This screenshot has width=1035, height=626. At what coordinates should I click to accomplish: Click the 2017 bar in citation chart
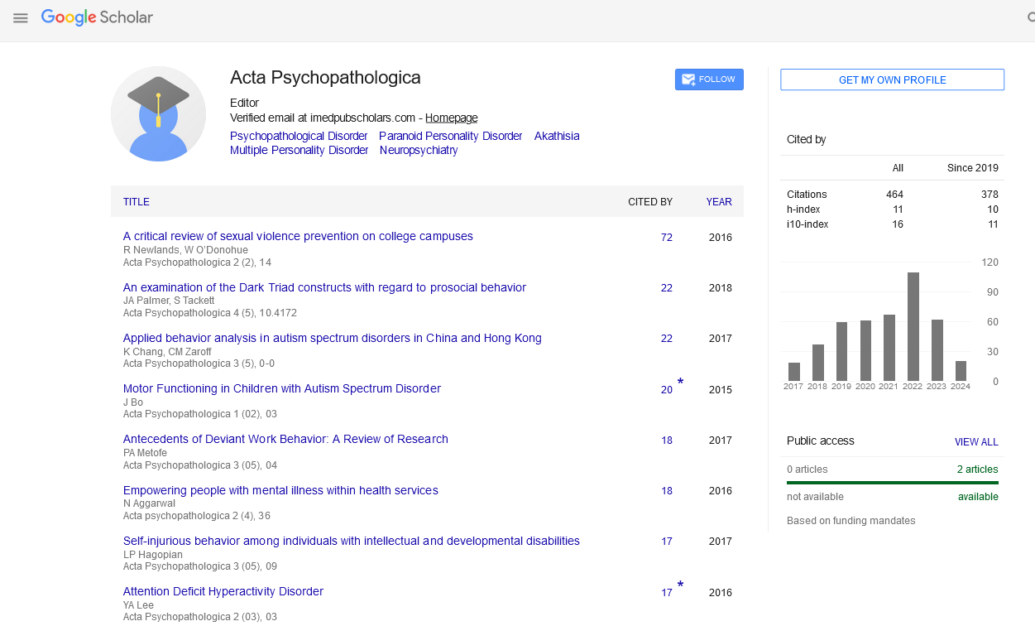pyautogui.click(x=794, y=372)
